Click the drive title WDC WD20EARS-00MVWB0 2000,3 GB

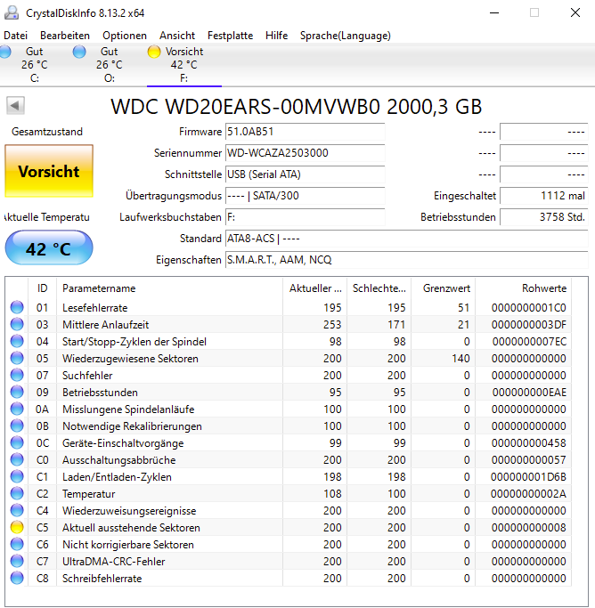[297, 107]
